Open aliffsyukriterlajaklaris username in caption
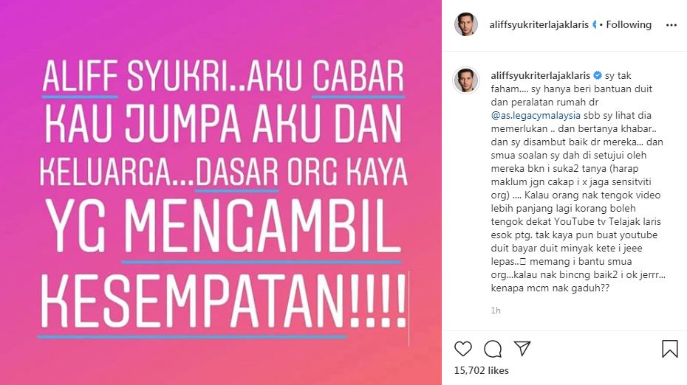This screenshot has width=687, height=385. point(541,75)
